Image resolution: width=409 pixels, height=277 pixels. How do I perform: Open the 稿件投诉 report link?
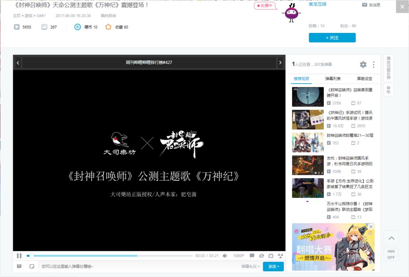click(x=108, y=16)
